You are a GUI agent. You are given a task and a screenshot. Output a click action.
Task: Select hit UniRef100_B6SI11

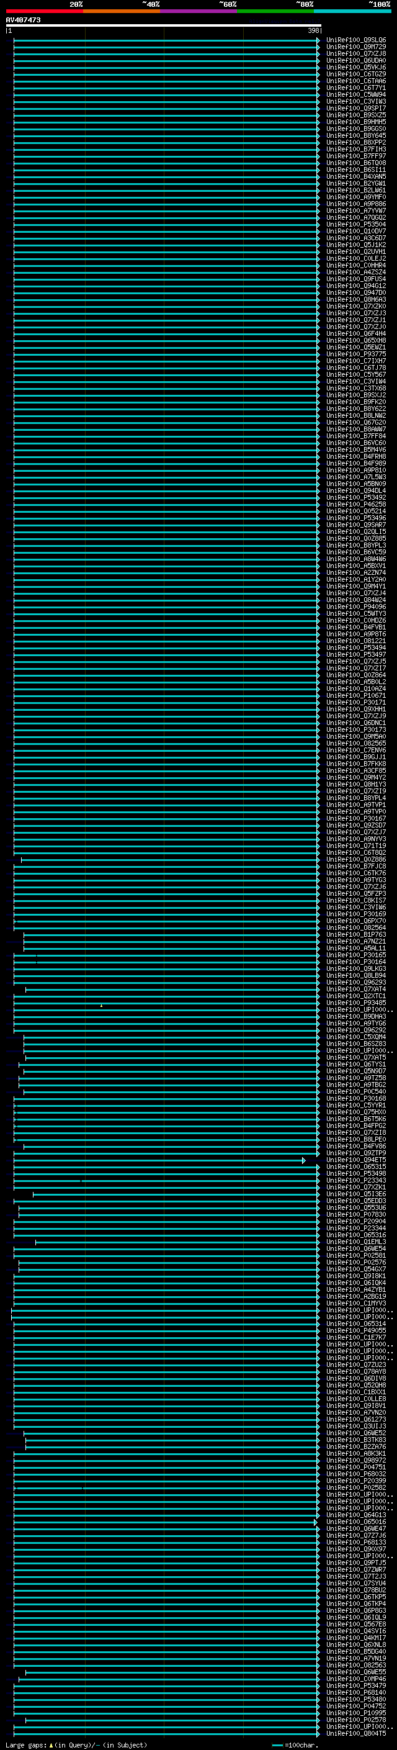click(x=355, y=170)
